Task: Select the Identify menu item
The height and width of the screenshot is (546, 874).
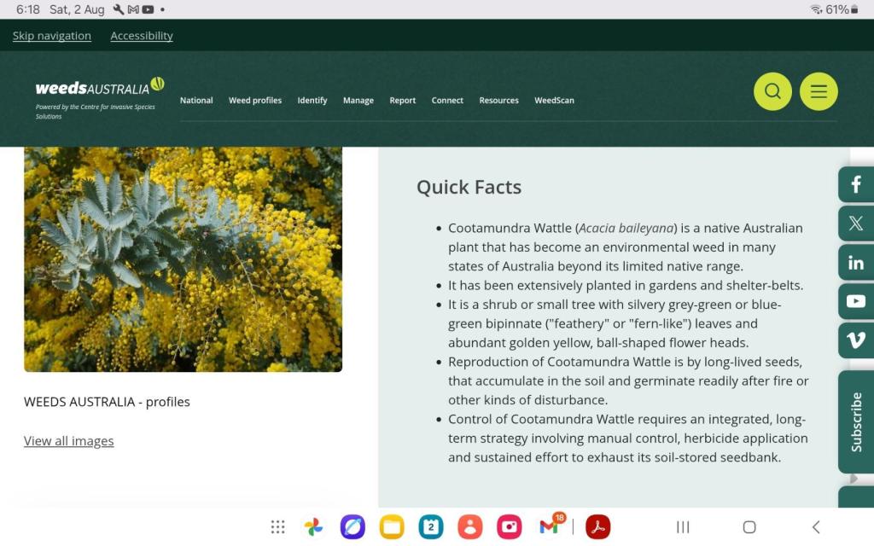Action: 312,101
